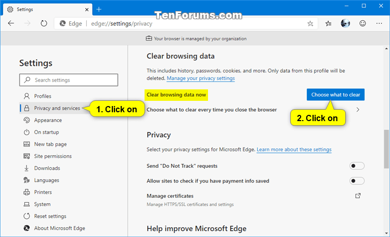
Task: Open New tab page settings
Action: (50, 144)
